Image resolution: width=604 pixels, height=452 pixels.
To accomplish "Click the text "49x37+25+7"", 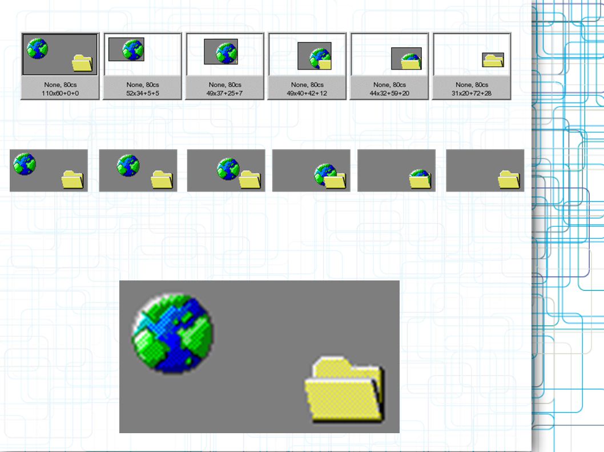I will click(x=224, y=93).
